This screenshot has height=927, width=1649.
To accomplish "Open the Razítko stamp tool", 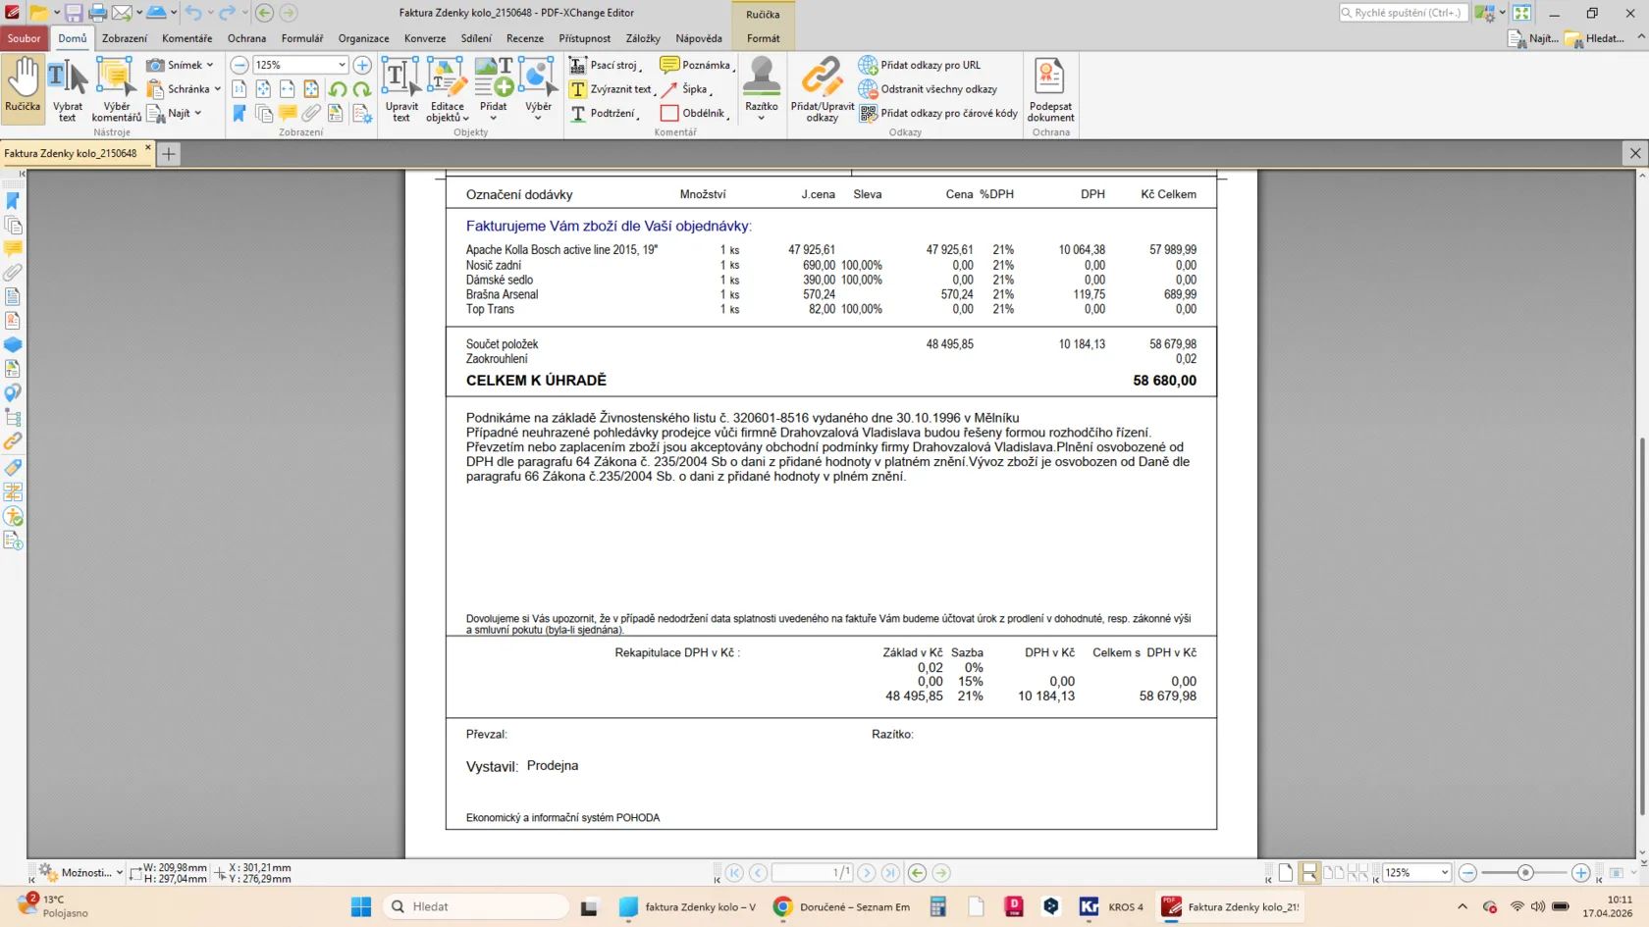I will click(x=761, y=88).
